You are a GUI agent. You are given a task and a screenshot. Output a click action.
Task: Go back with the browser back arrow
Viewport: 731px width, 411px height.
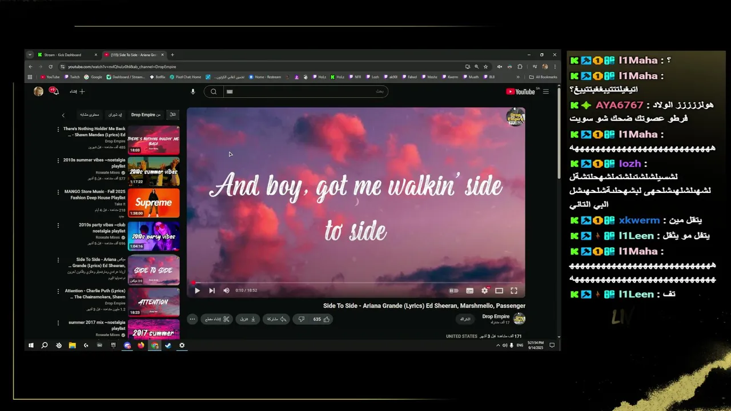[30, 66]
